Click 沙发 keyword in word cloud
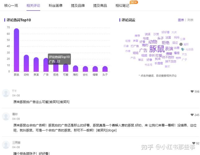Viewport: 200px width, 155px height. pyautogui.click(x=156, y=34)
